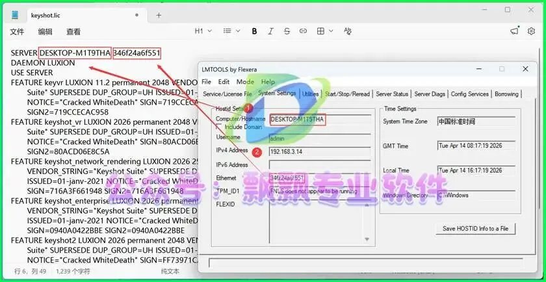The width and height of the screenshot is (546, 282).
Task: Click the 1,239 个字符 character count
Action: [73, 271]
